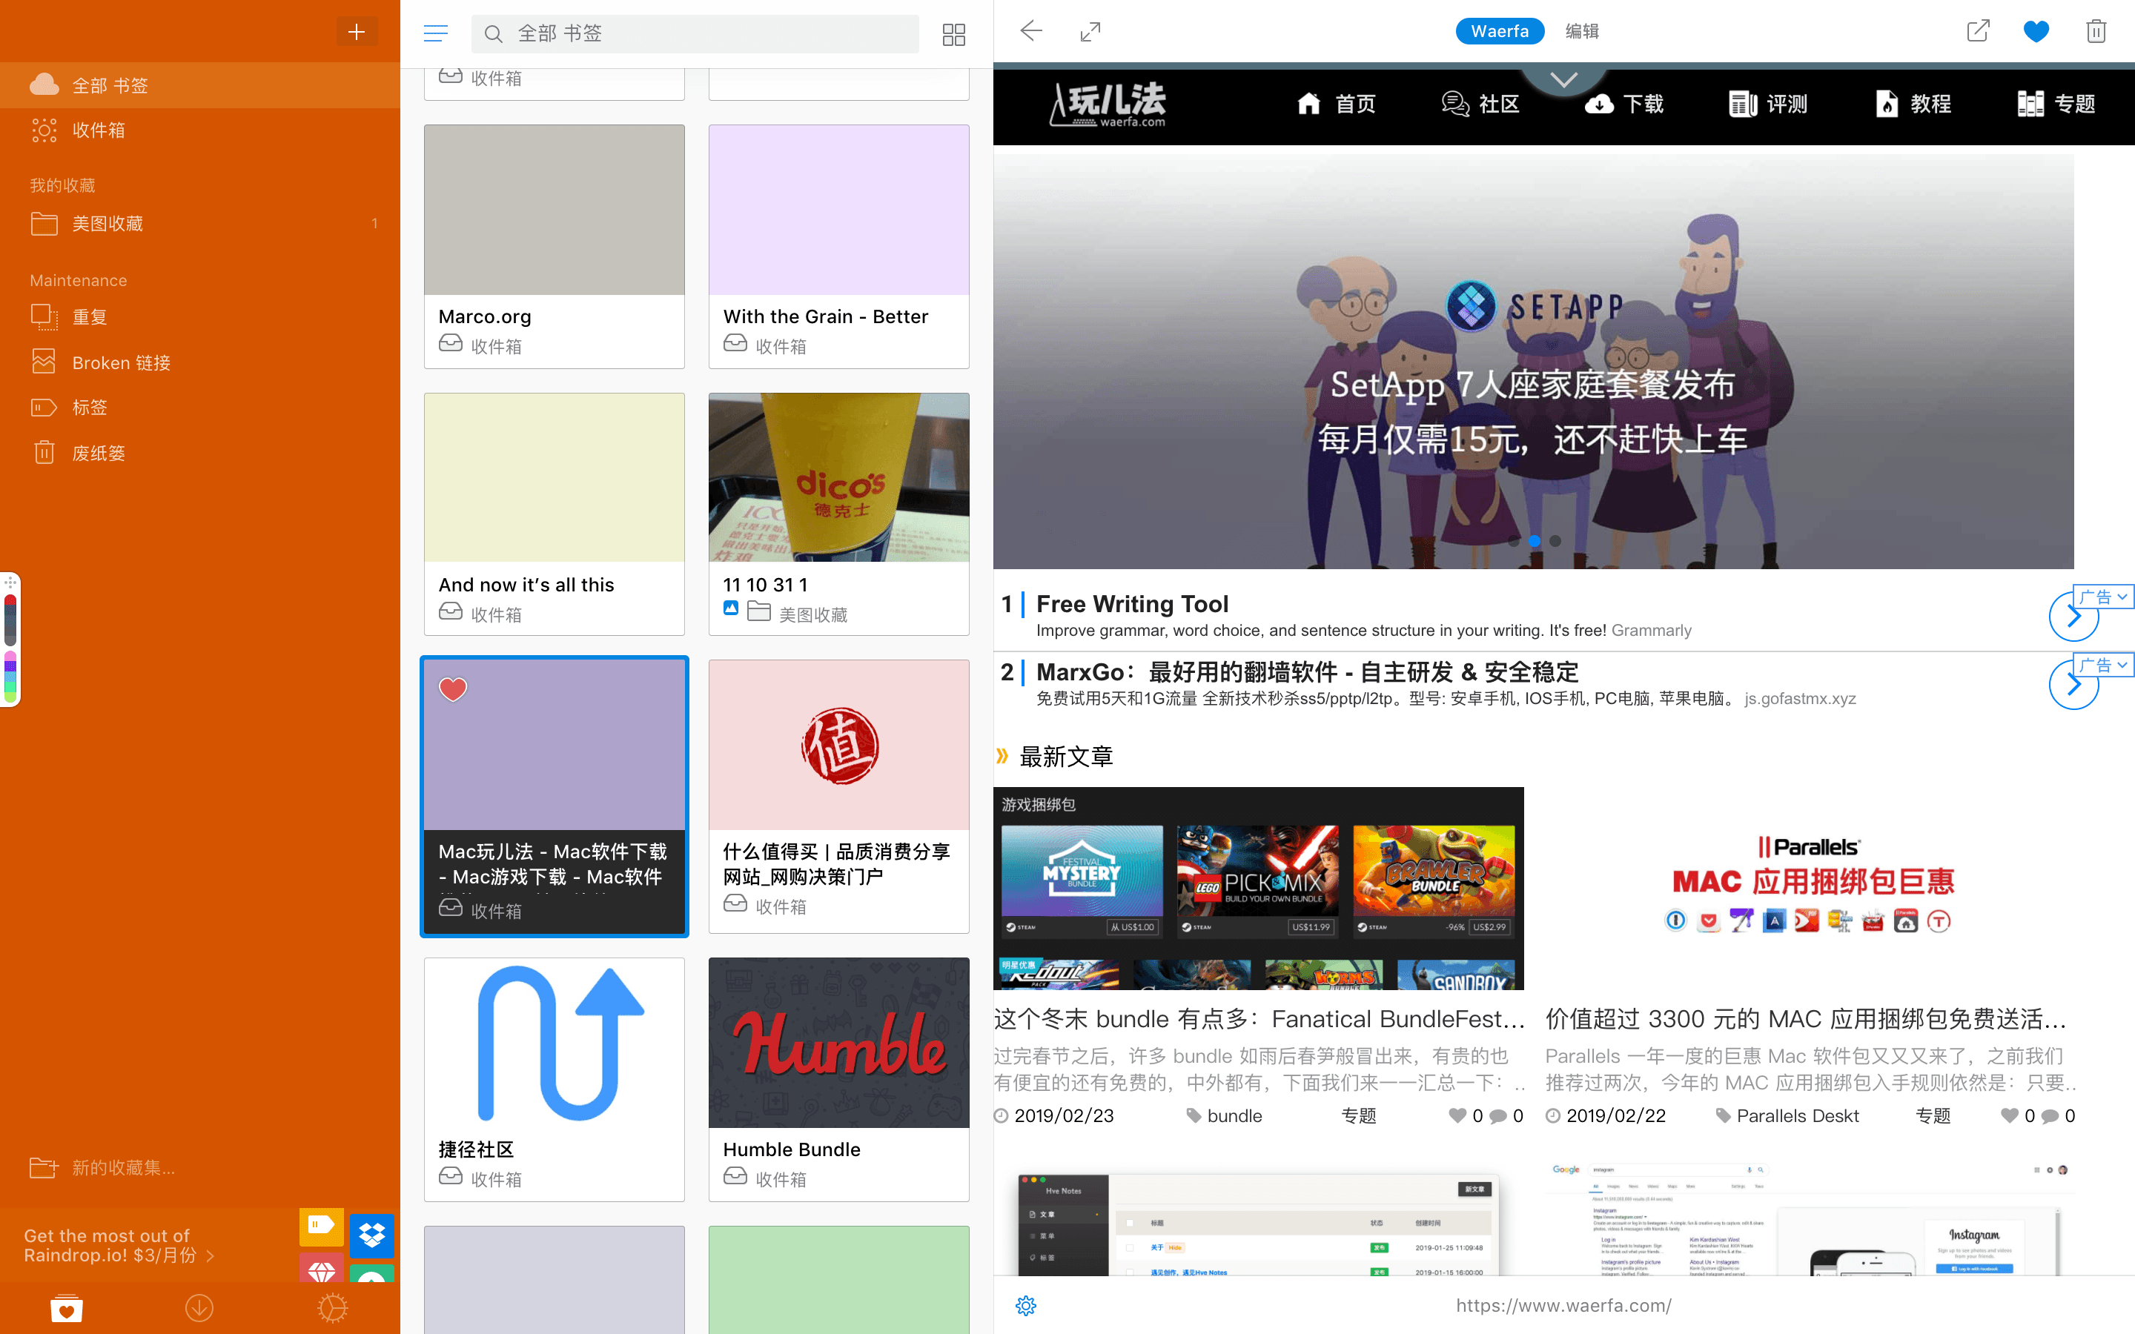
Task: Show Broken 链接 list
Action: (x=199, y=362)
